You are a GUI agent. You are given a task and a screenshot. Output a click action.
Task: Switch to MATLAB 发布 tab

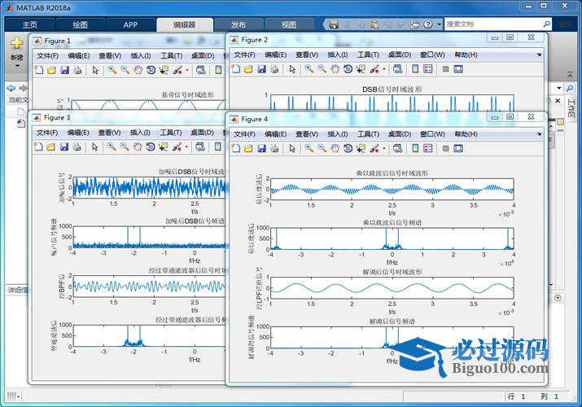point(238,25)
